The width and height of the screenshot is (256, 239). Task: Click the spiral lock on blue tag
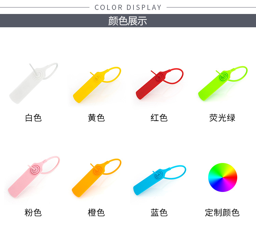(158, 175)
